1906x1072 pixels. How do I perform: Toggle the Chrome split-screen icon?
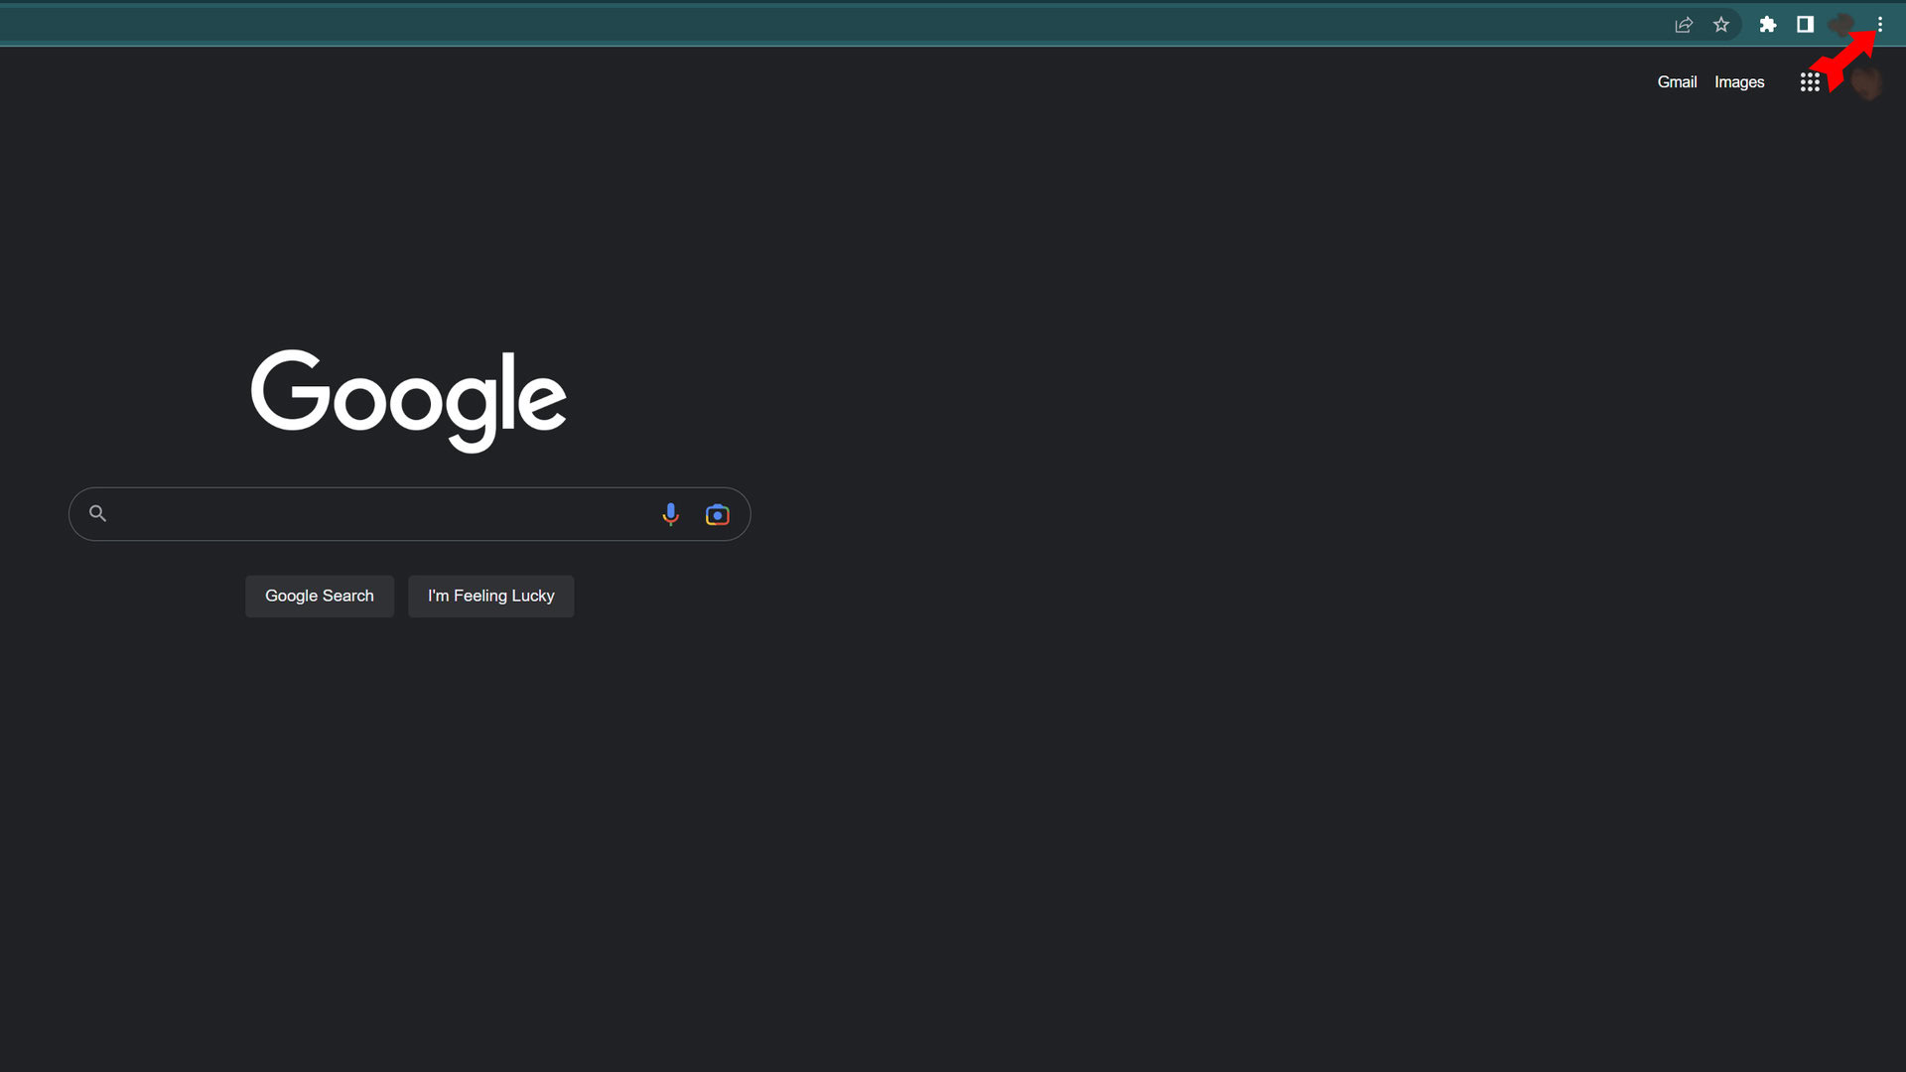(x=1804, y=24)
